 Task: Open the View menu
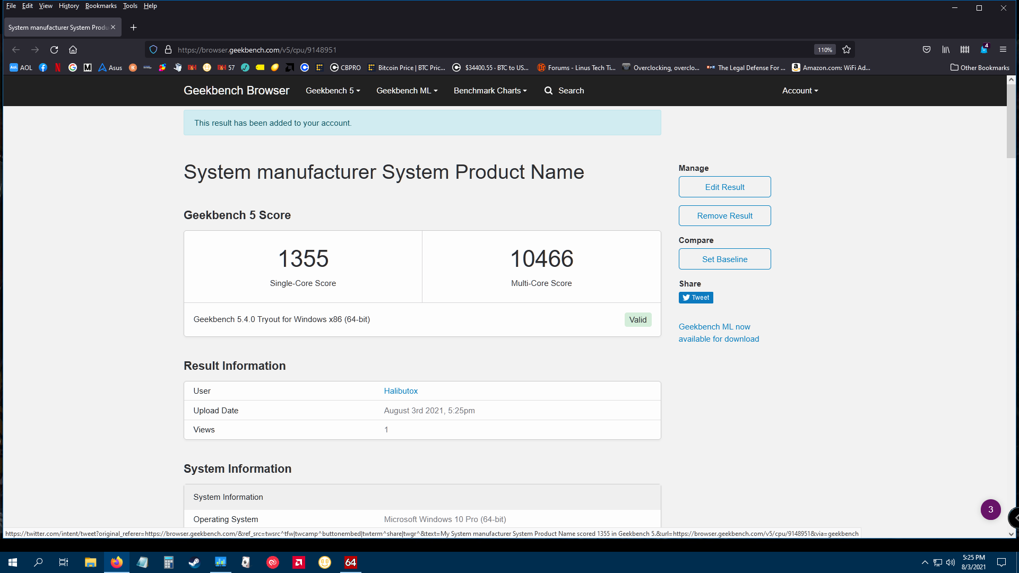pyautogui.click(x=46, y=6)
